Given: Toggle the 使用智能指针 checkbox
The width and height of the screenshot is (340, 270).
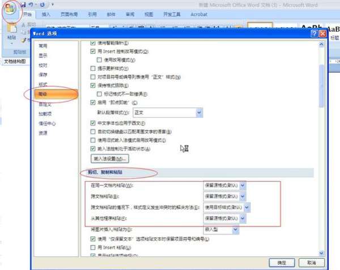Looking at the screenshot, I should (93, 43).
